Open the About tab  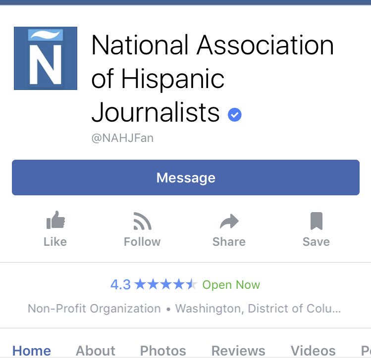[96, 351]
